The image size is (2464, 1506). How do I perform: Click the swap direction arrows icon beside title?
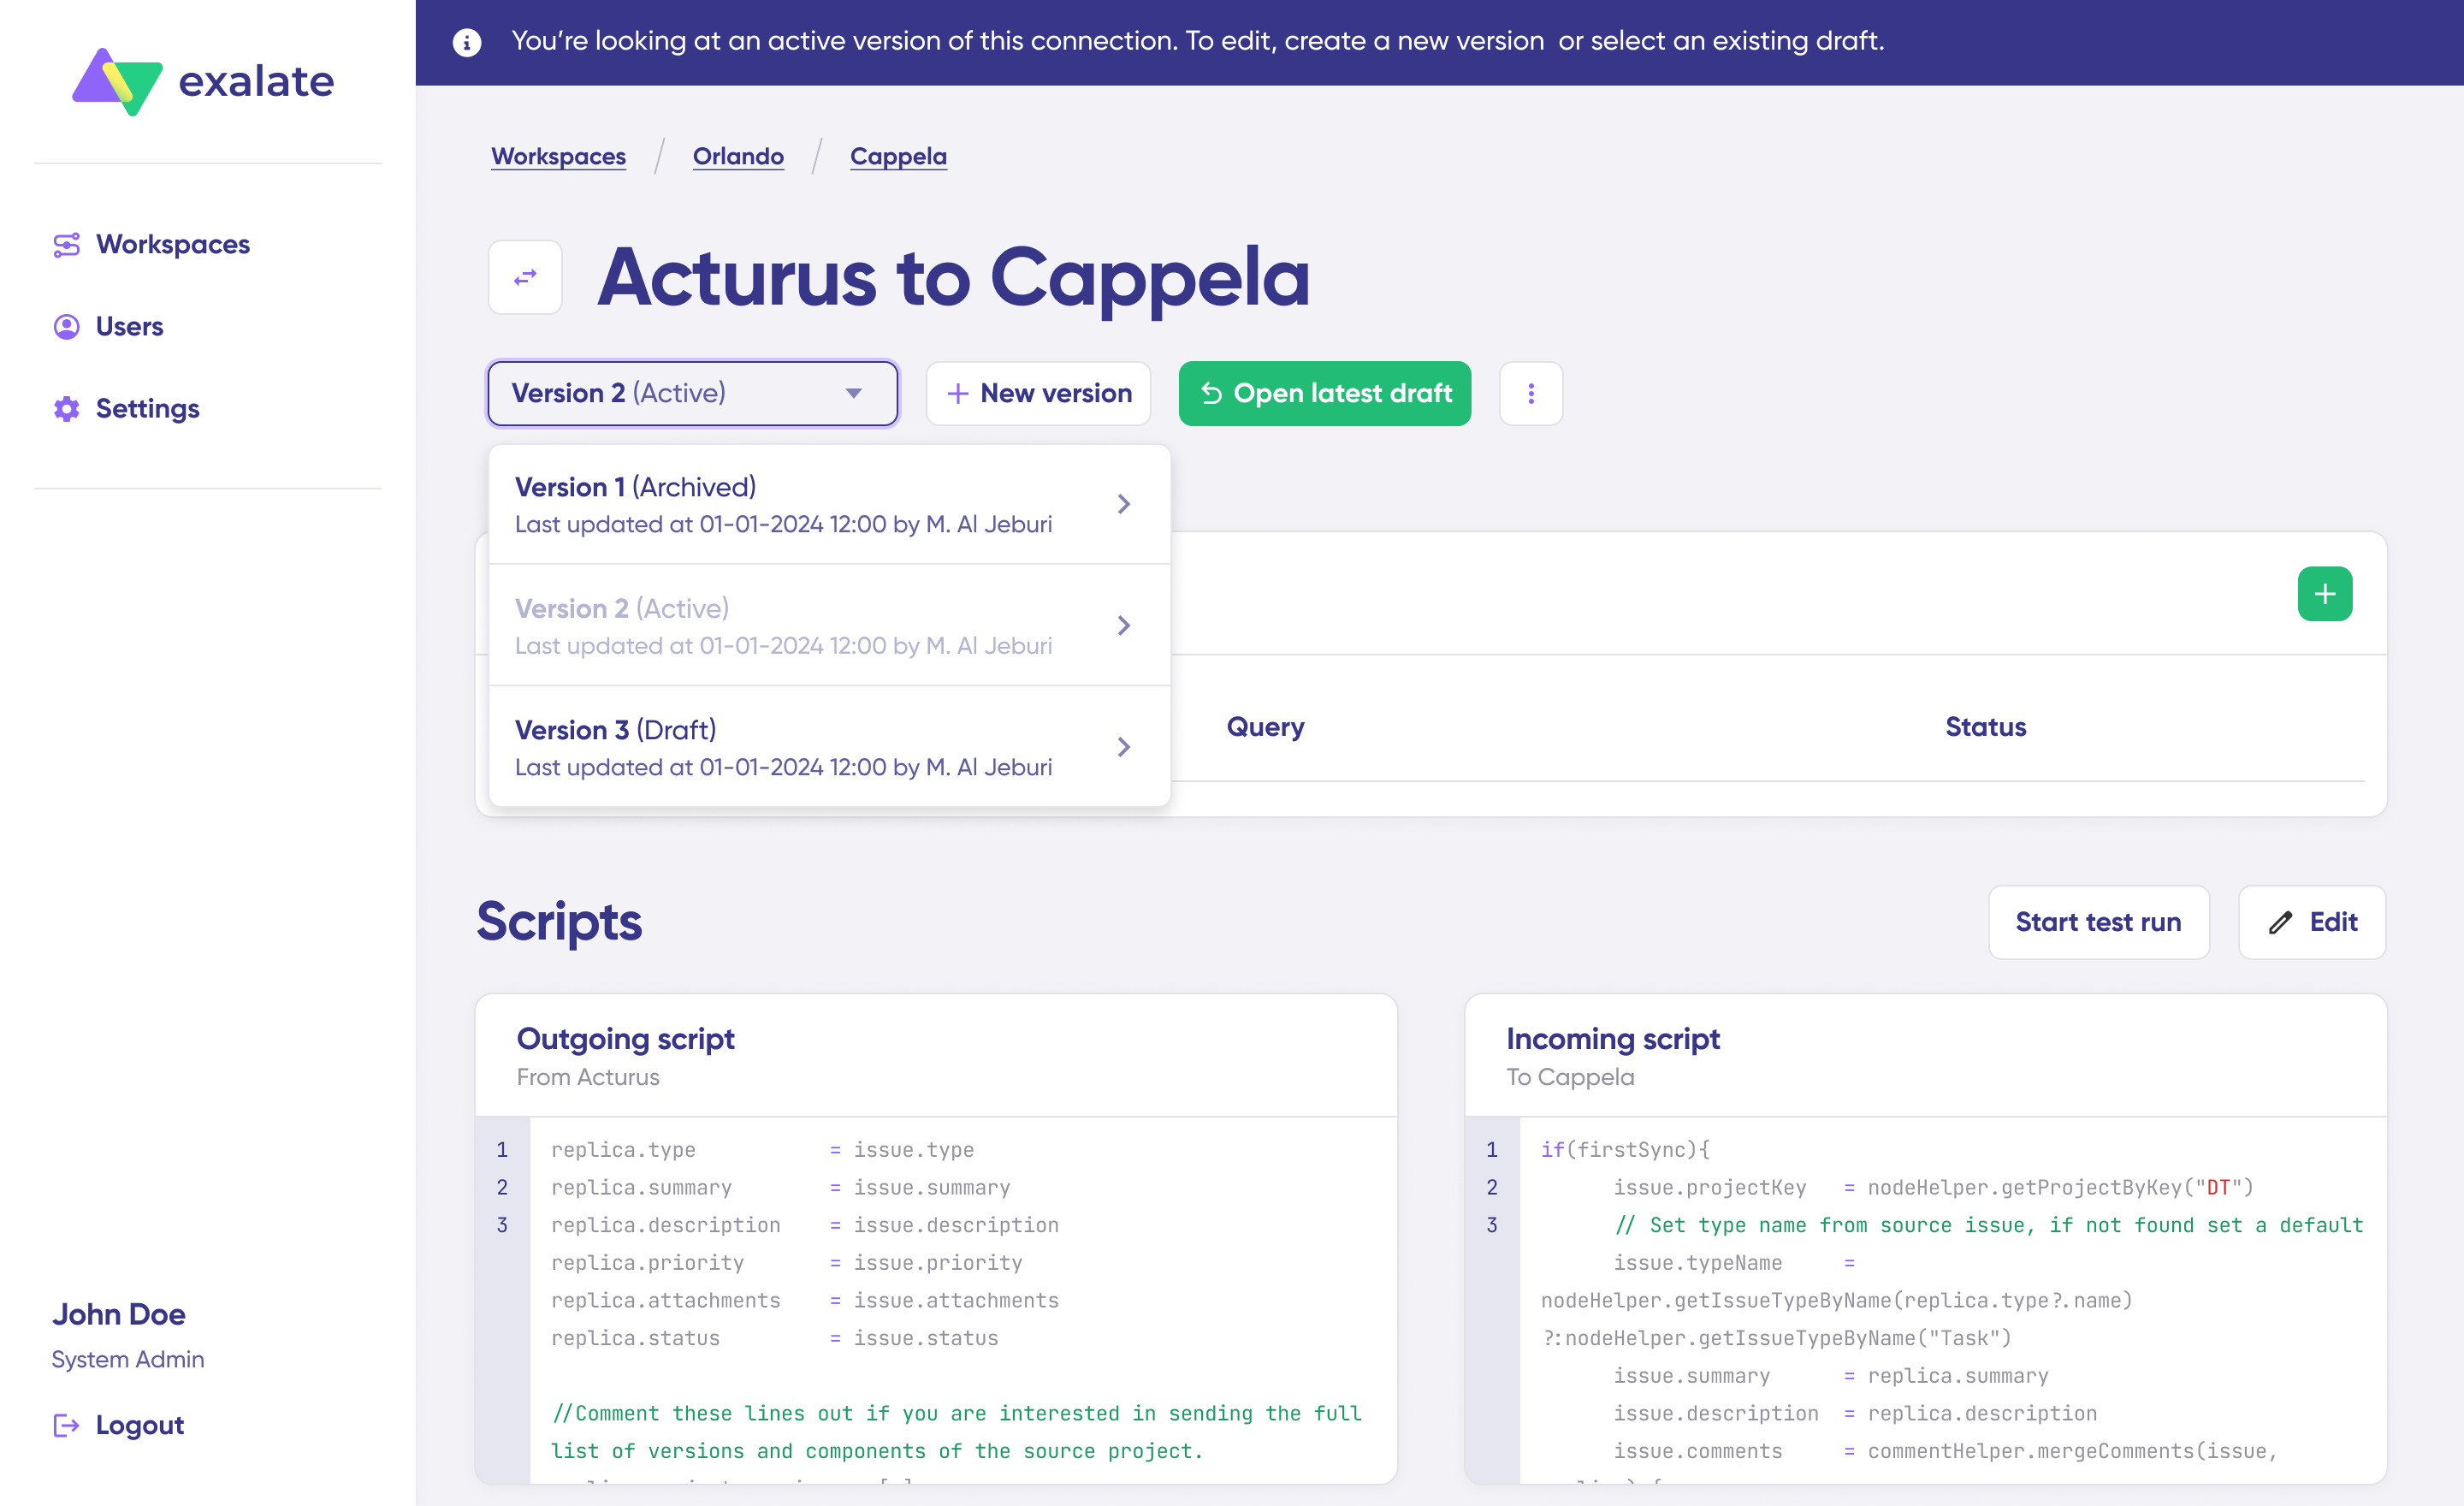click(x=525, y=277)
